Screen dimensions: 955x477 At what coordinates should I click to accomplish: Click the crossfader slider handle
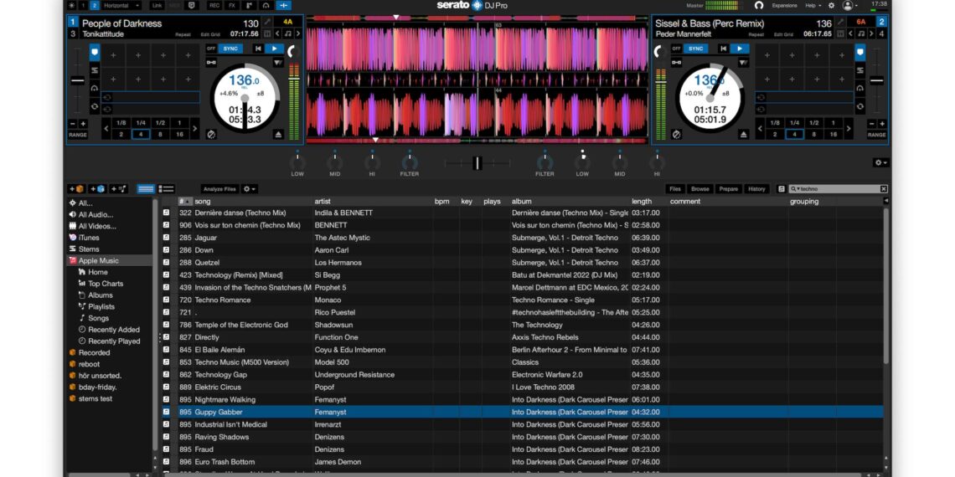[477, 162]
